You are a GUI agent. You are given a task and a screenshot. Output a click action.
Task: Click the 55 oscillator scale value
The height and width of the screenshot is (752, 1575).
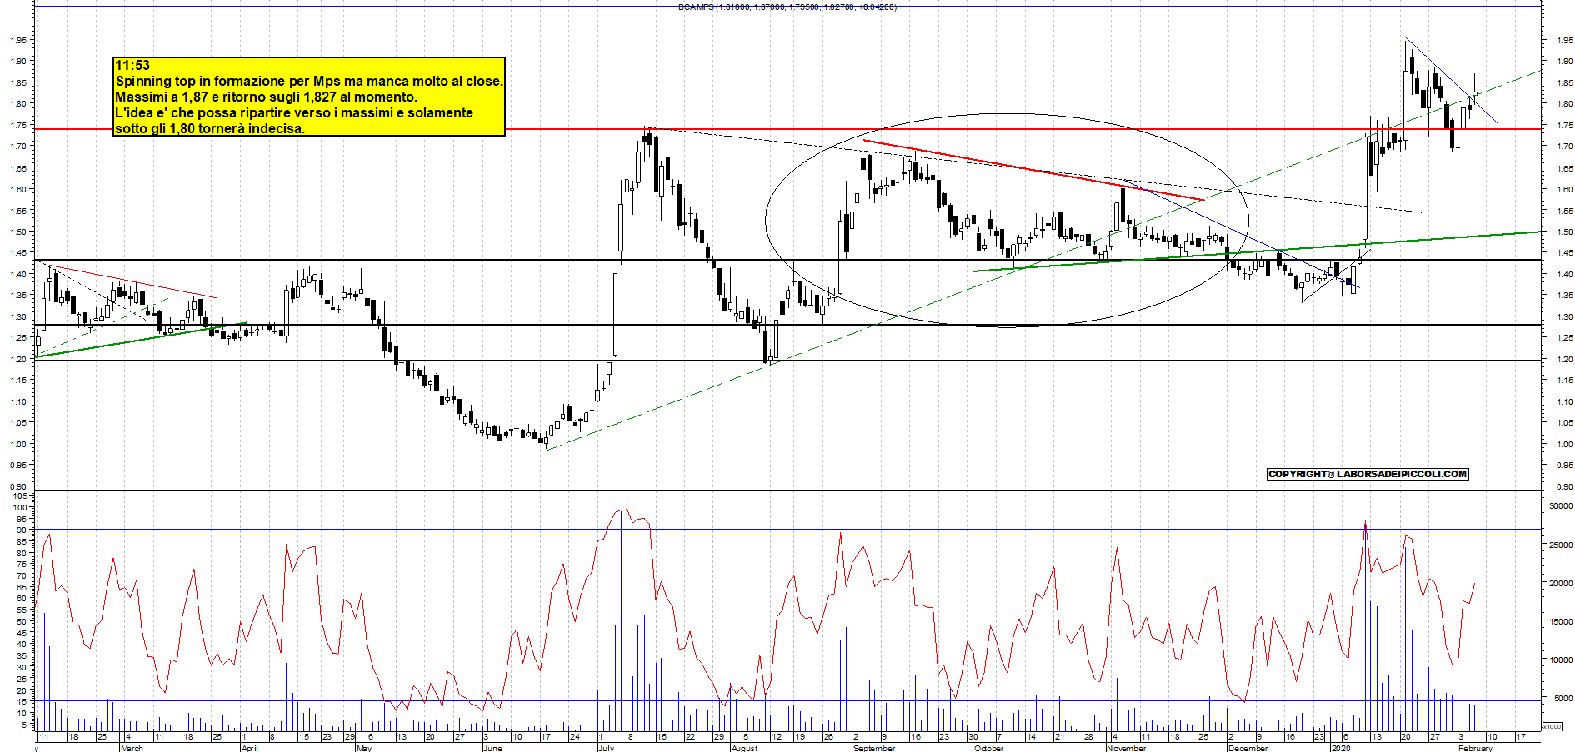click(21, 610)
